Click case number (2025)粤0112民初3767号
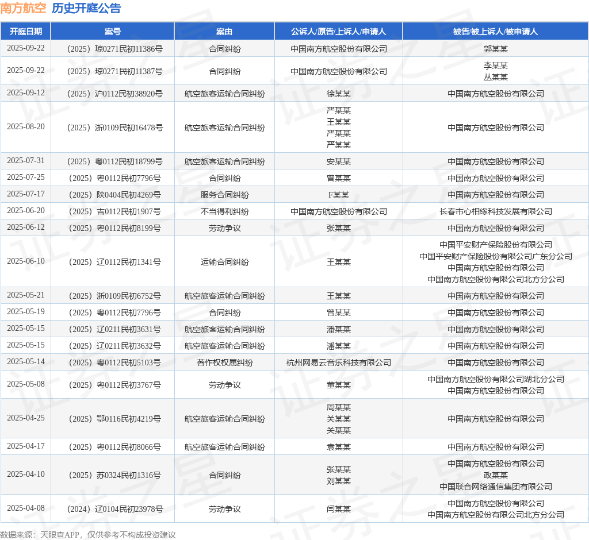This screenshot has width=589, height=540. [114, 385]
